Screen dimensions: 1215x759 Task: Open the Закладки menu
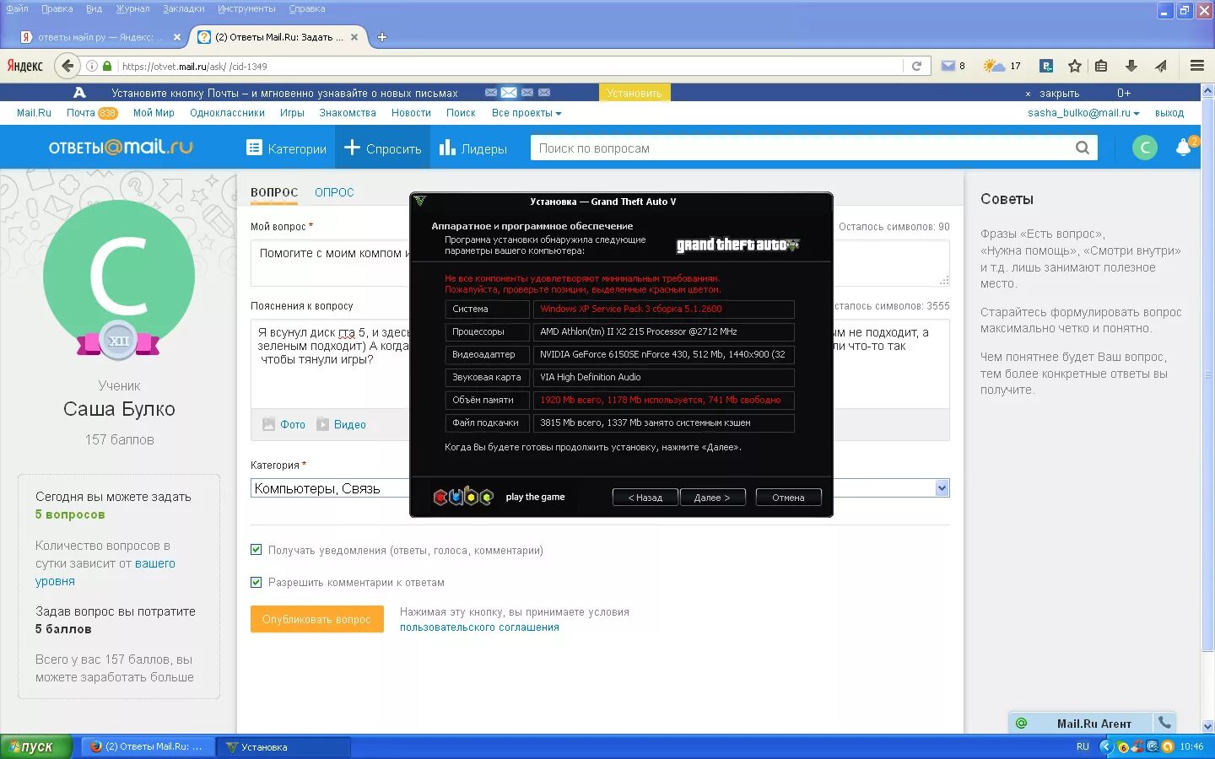(184, 9)
